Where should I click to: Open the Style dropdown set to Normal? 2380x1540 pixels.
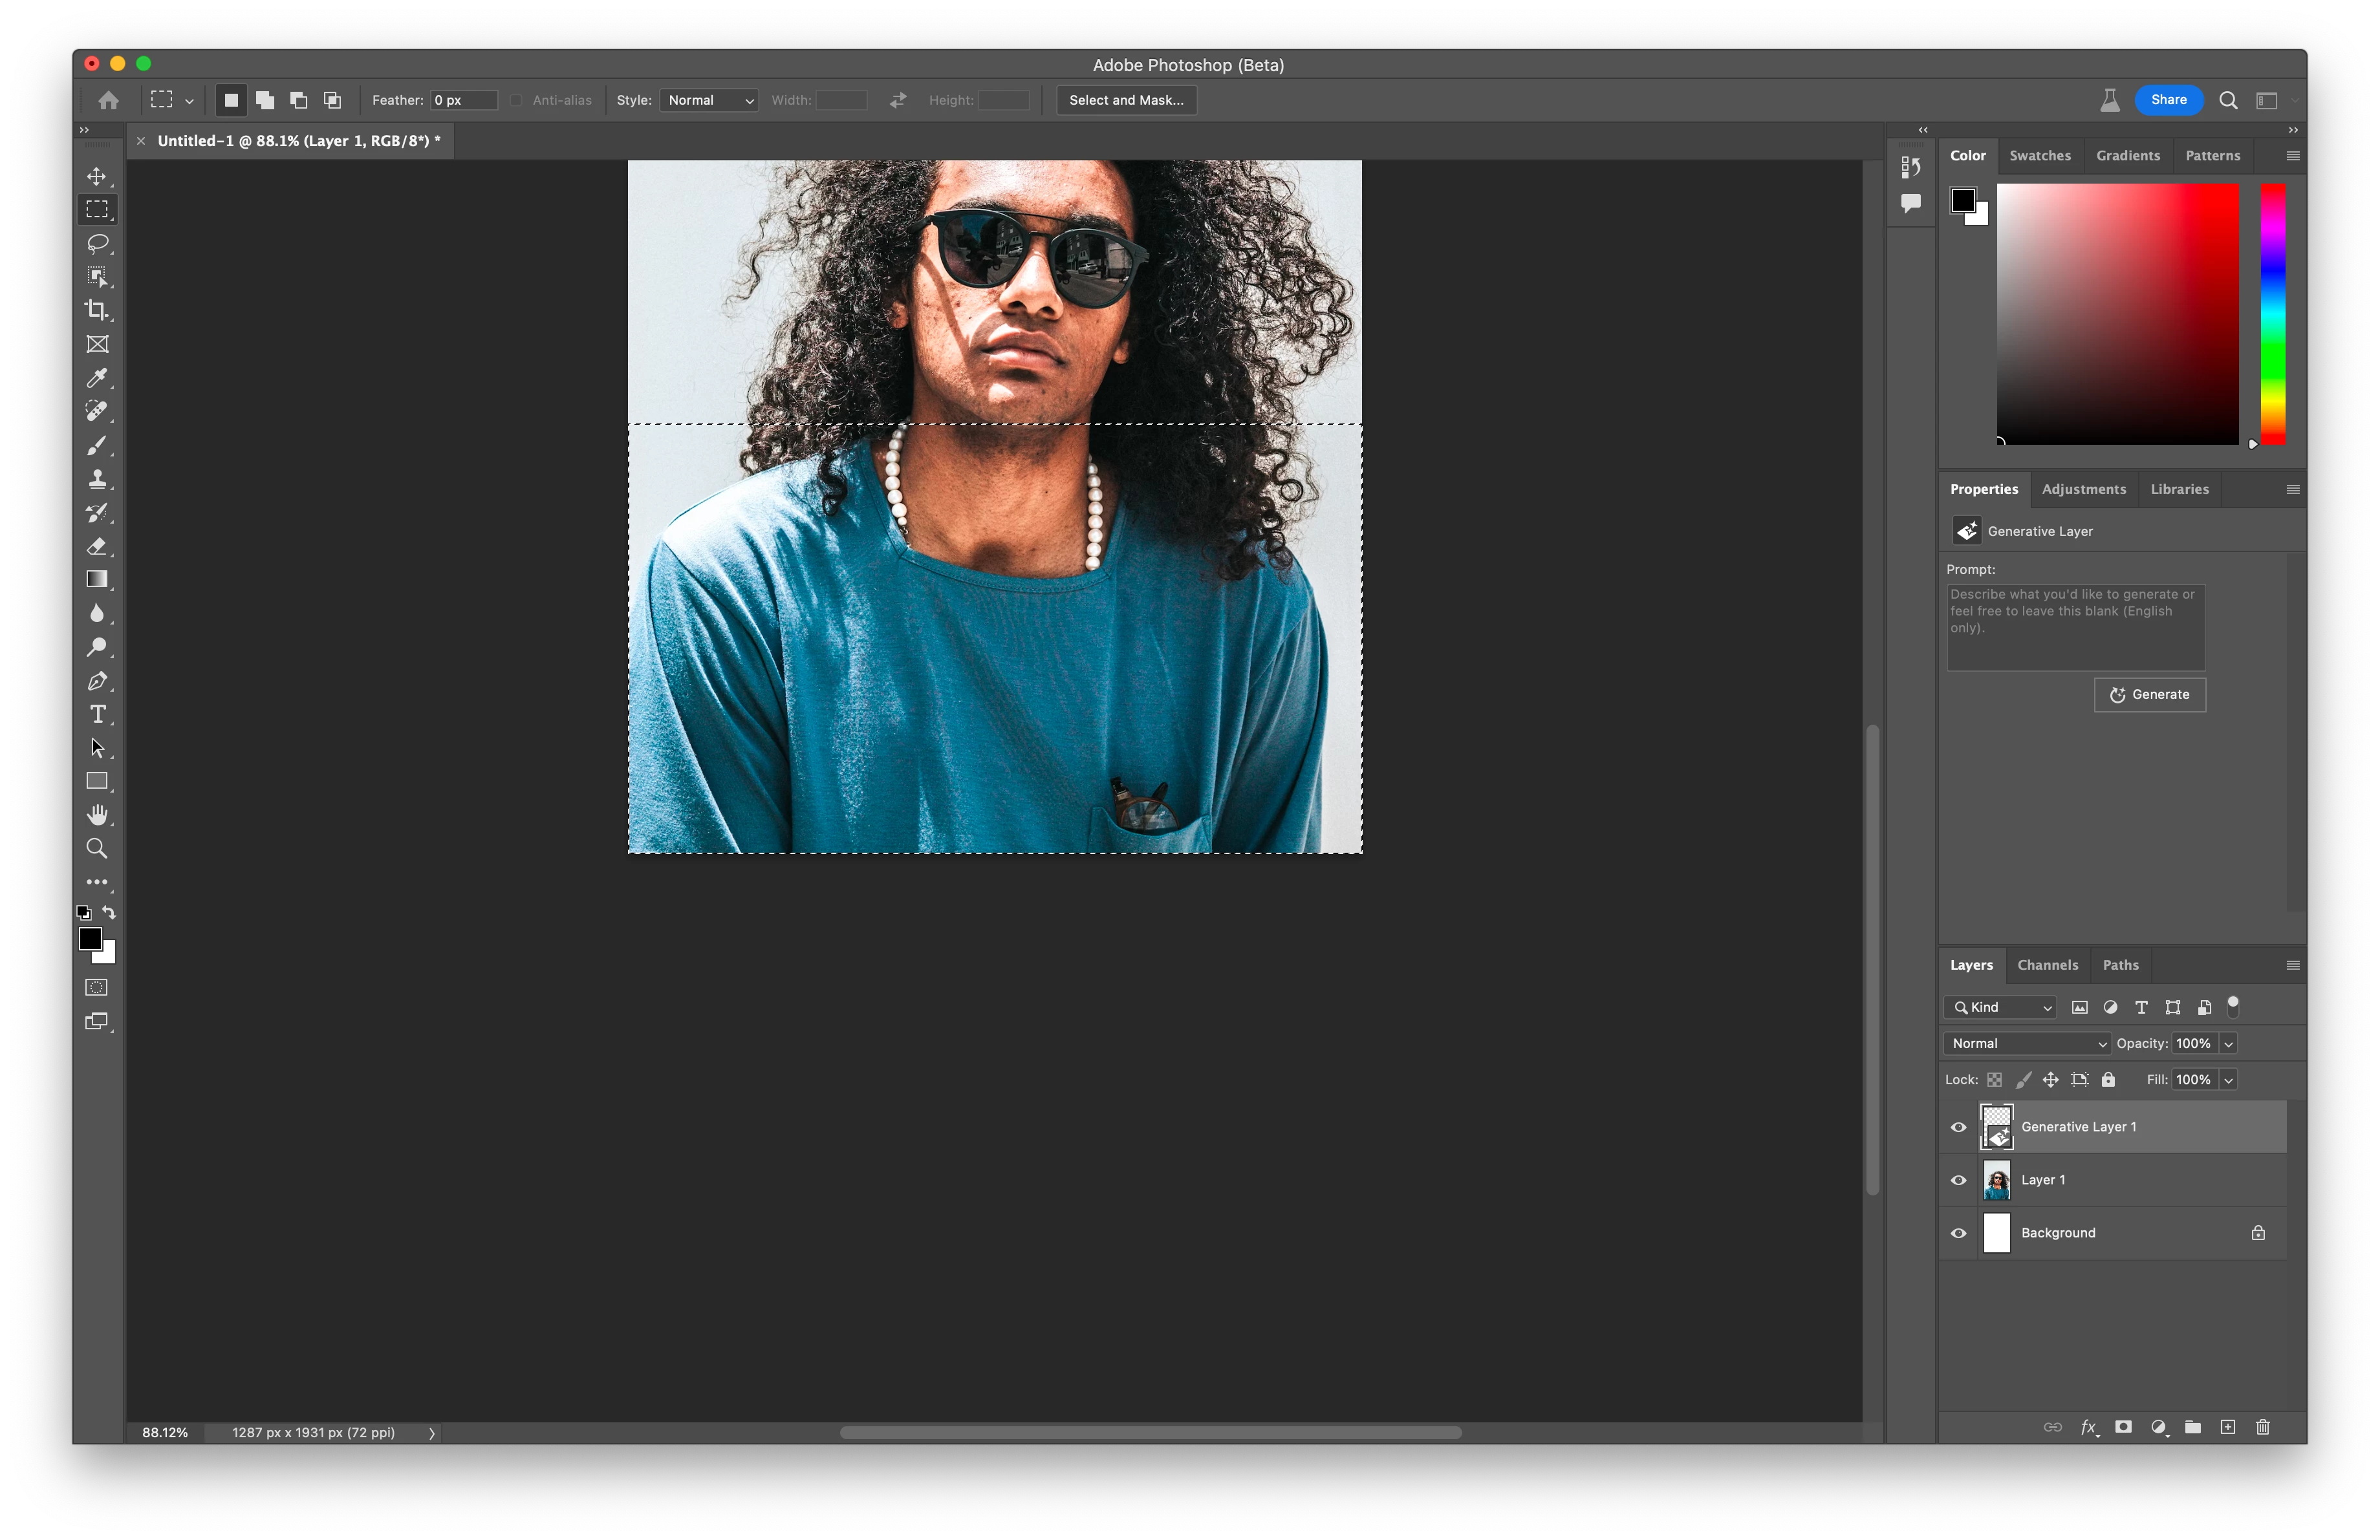(709, 100)
